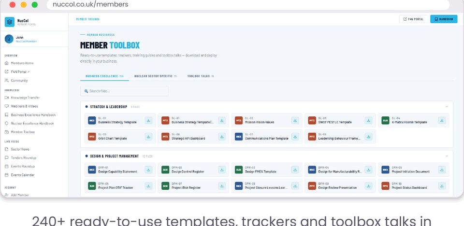Image resolution: width=464 pixels, height=226 pixels.
Task: Click the Search files input field
Action: (124, 91)
